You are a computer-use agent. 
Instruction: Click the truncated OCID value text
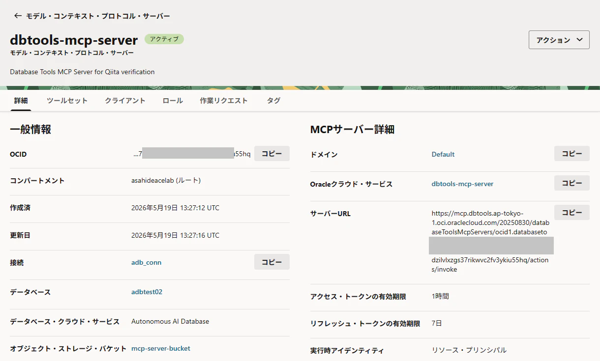tap(192, 154)
